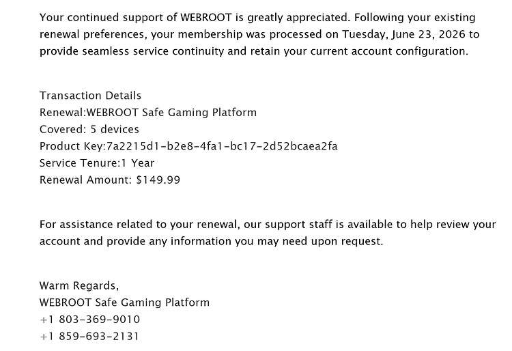The width and height of the screenshot is (512, 351).
Task: Click the renewal amount $149.99
Action: 158,180
